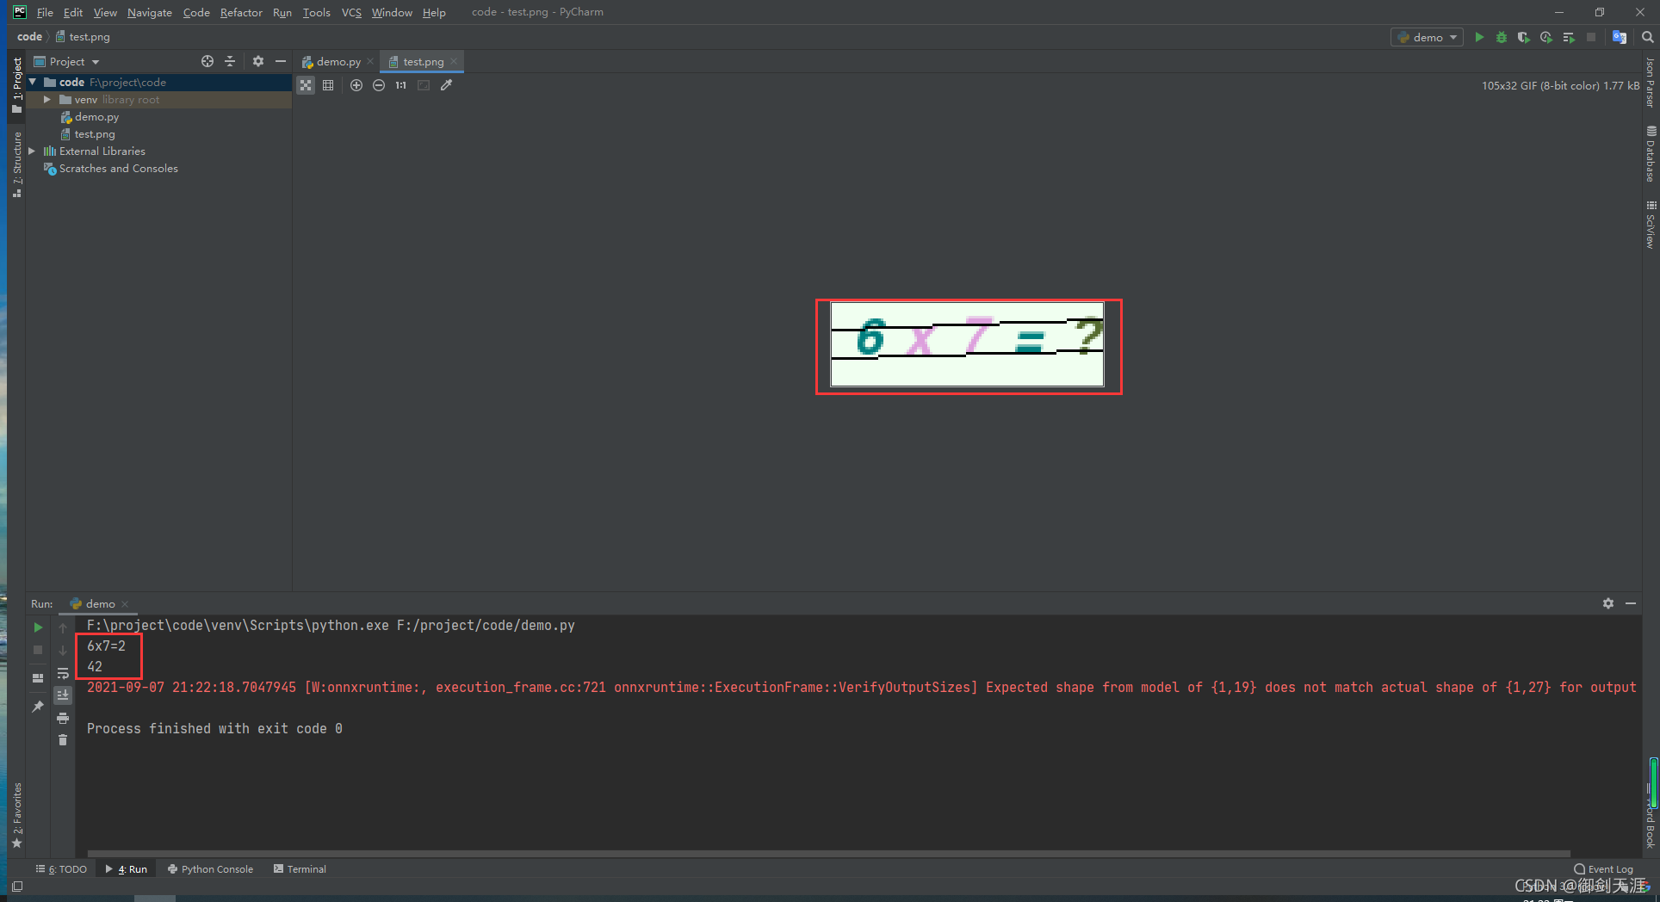1660x902 pixels.
Task: Open the Refactor menu
Action: (x=241, y=12)
